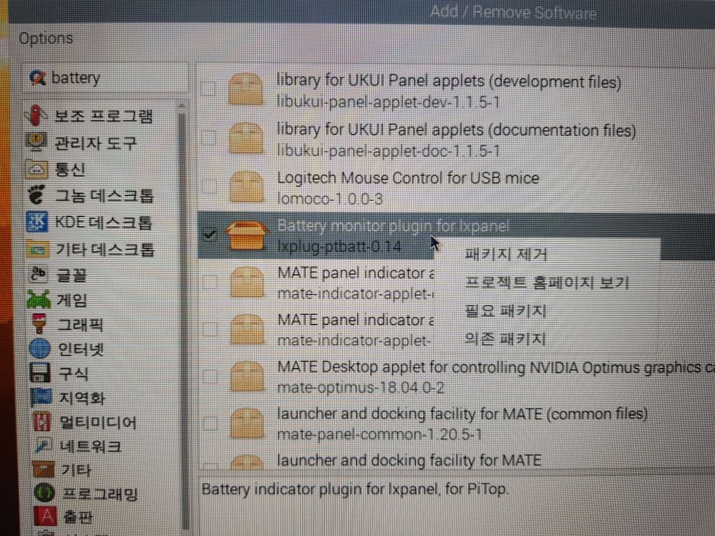Click the mate-optimus package box icon
Image resolution: width=715 pixels, height=536 pixels.
pos(247,377)
